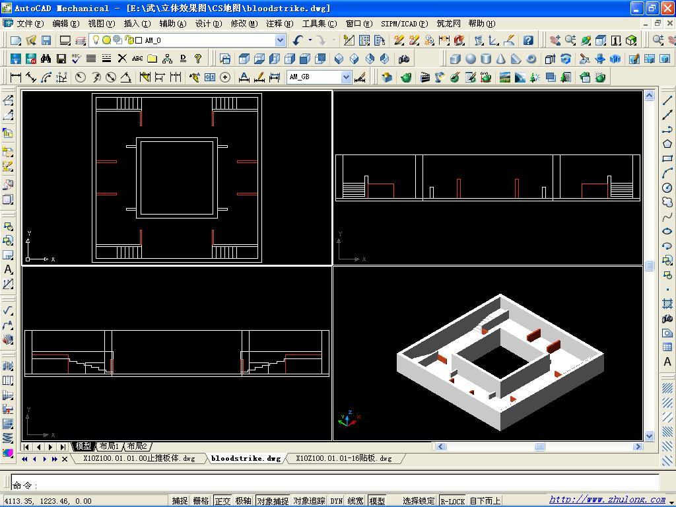Image resolution: width=676 pixels, height=507 pixels.
Task: Open the 工具集(C) menu
Action: pyautogui.click(x=320, y=23)
